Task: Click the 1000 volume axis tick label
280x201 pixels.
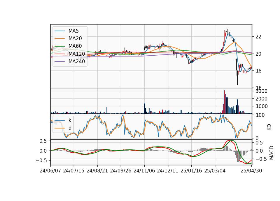Action: click(x=261, y=106)
